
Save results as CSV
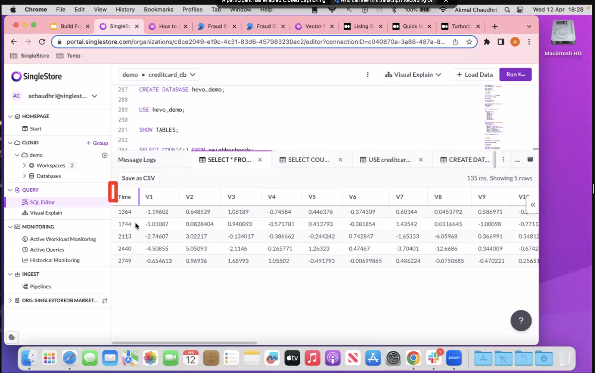tap(138, 178)
